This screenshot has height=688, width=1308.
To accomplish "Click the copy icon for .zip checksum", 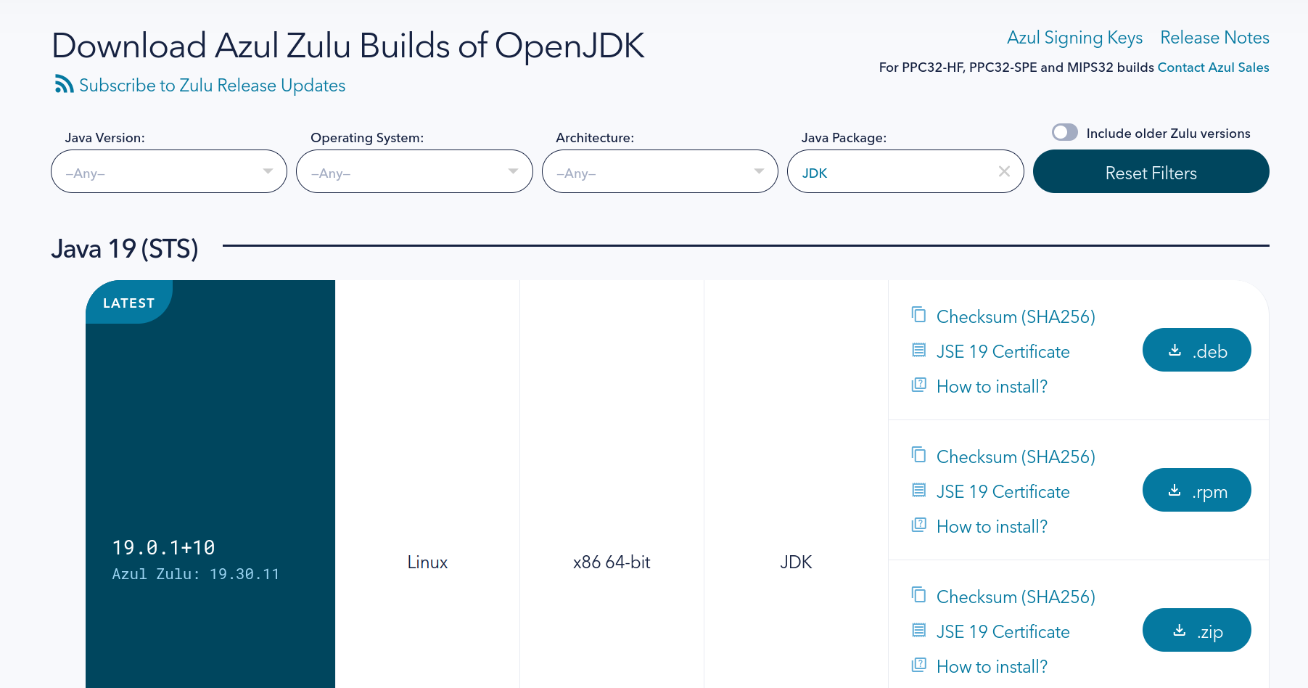I will (918, 595).
